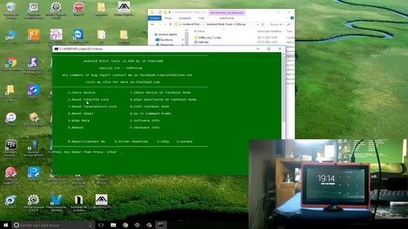Open Explorer help button
408x229 pixels.
tap(292, 18)
